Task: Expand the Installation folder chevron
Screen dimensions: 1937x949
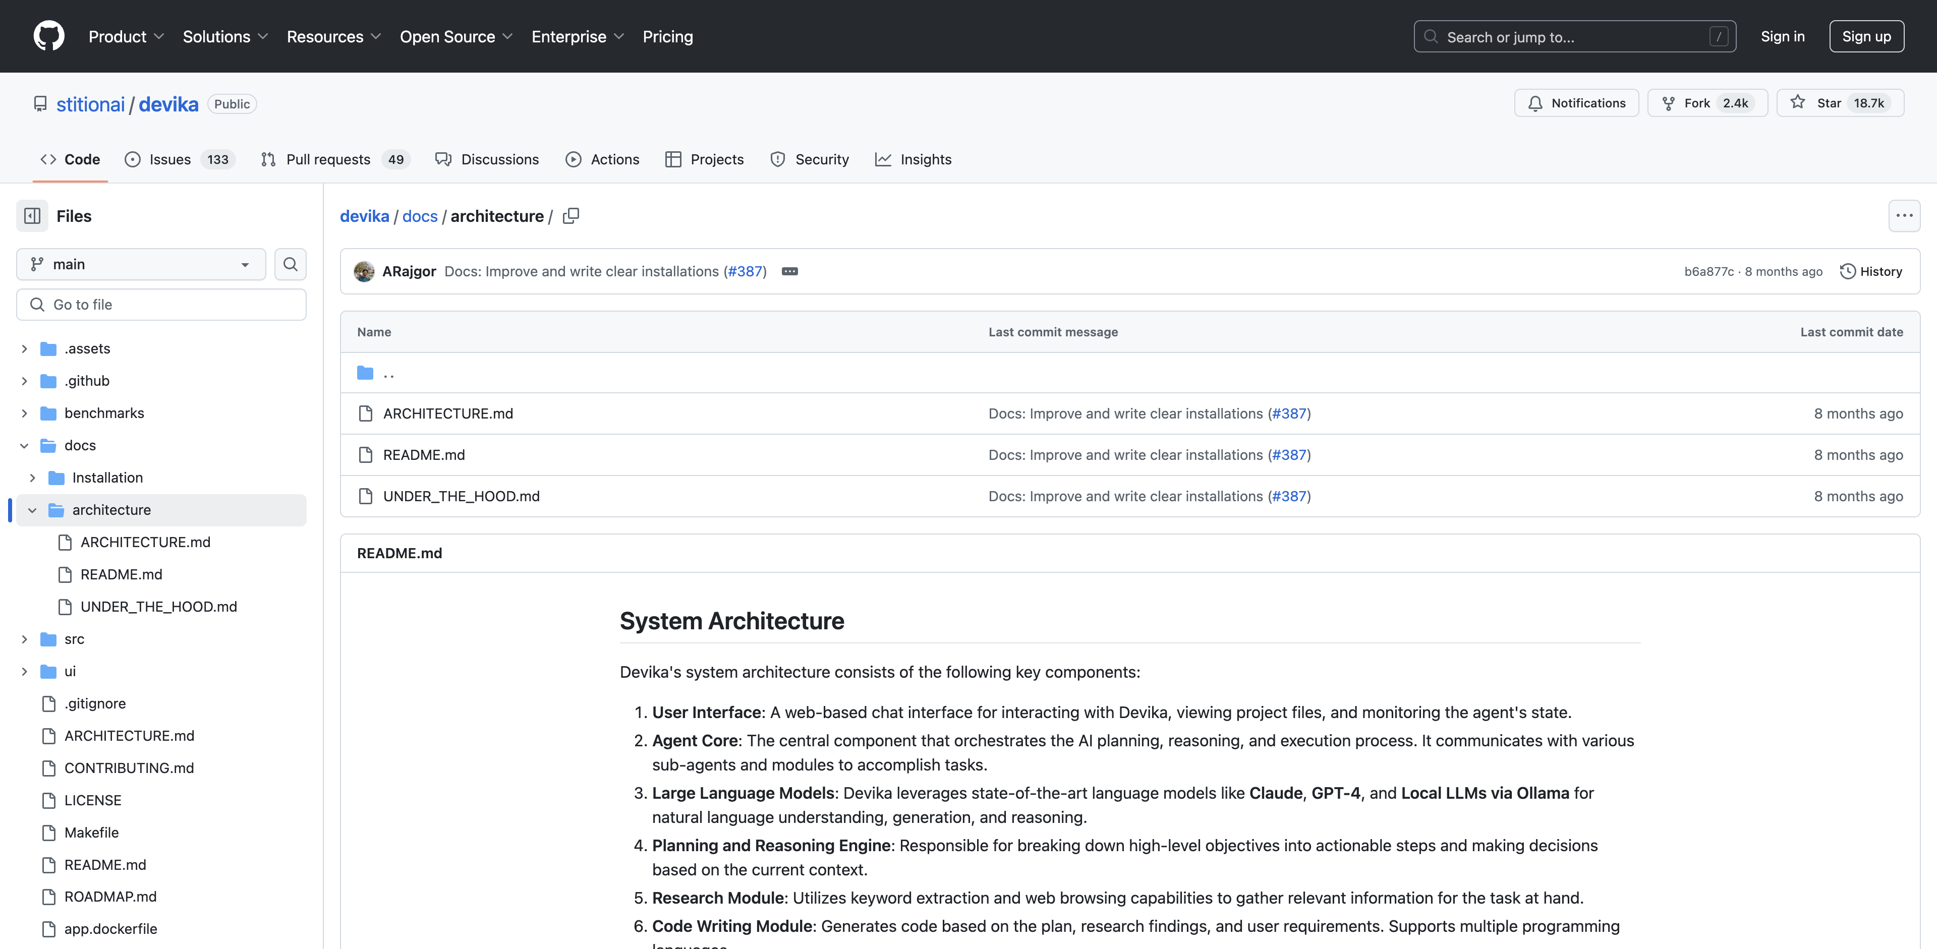Action: point(32,478)
